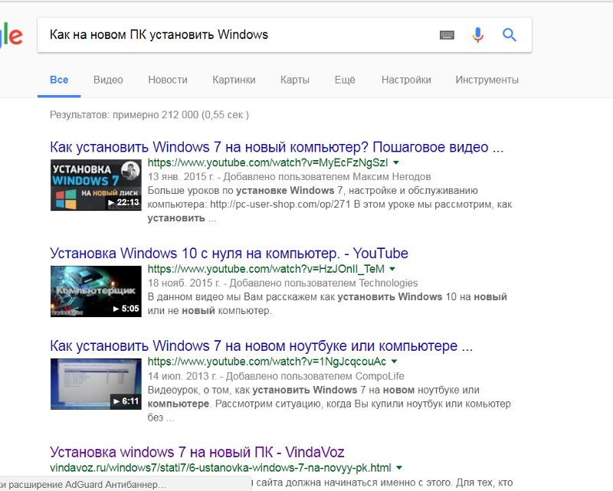
Task: Click the Установка Windows 7 video thumbnail
Action: point(96,185)
